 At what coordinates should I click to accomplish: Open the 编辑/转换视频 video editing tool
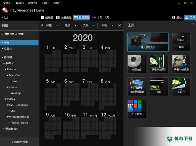(x=181, y=64)
